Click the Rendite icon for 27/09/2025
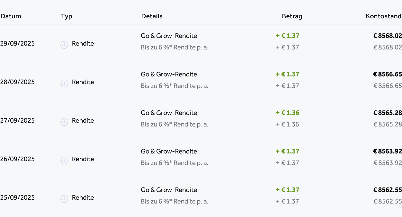The height and width of the screenshot is (217, 402). click(x=64, y=122)
